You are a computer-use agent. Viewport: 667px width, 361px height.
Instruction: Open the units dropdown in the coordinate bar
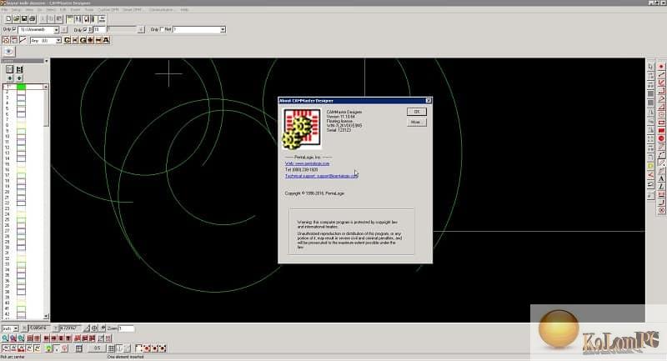tap(16, 328)
